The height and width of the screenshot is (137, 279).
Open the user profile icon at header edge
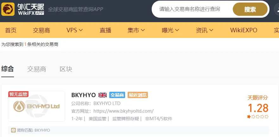pos(277,9)
